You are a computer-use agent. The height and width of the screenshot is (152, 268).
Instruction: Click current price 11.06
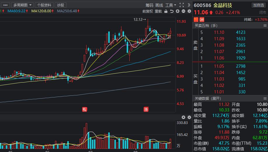(201, 13)
